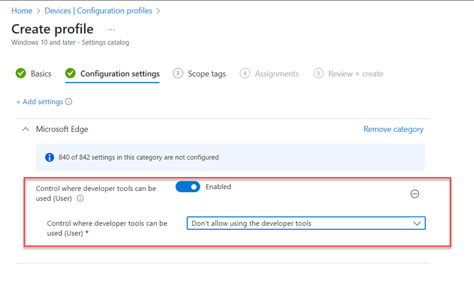Viewport: 474px width, 287px height.
Task: Open the developer tools policy dropdown
Action: coord(306,223)
